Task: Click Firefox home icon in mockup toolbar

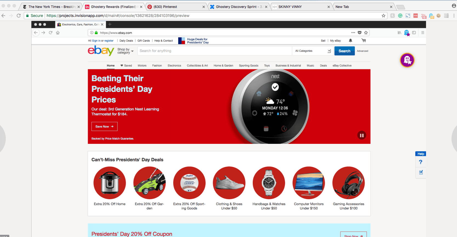Action: coord(58,33)
